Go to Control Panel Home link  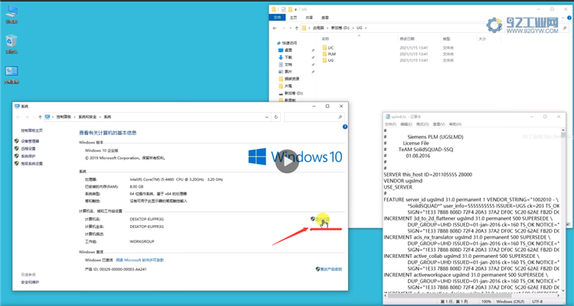coord(31,130)
